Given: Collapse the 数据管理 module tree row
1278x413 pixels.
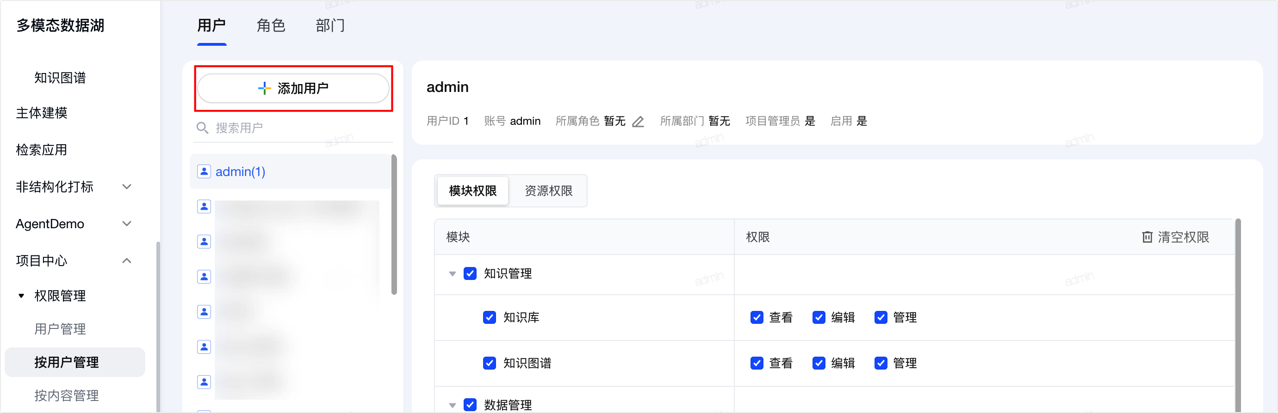Looking at the screenshot, I should tap(452, 405).
